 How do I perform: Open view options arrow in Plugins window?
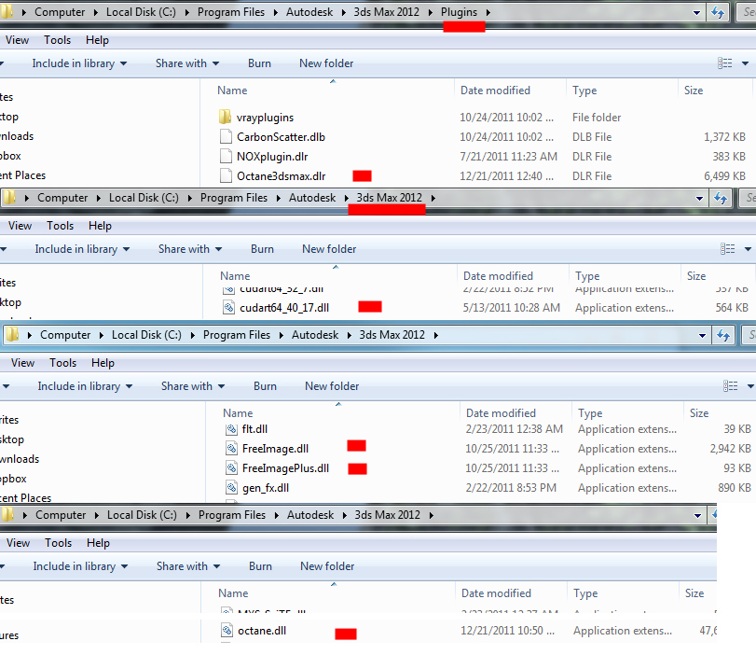pos(745,63)
